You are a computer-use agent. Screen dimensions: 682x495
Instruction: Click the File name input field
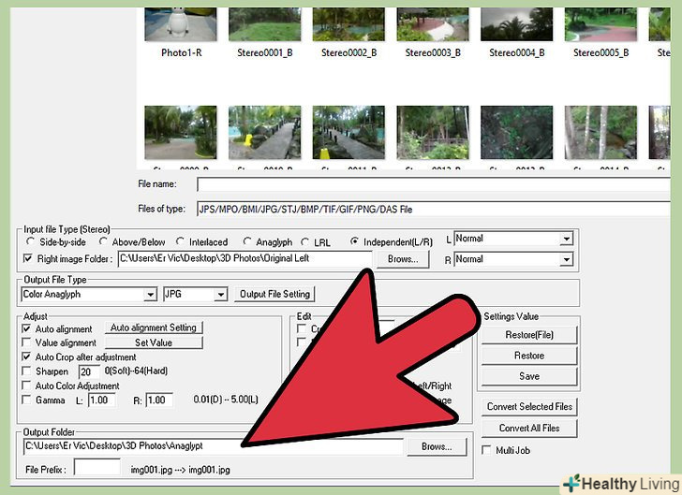click(x=433, y=184)
